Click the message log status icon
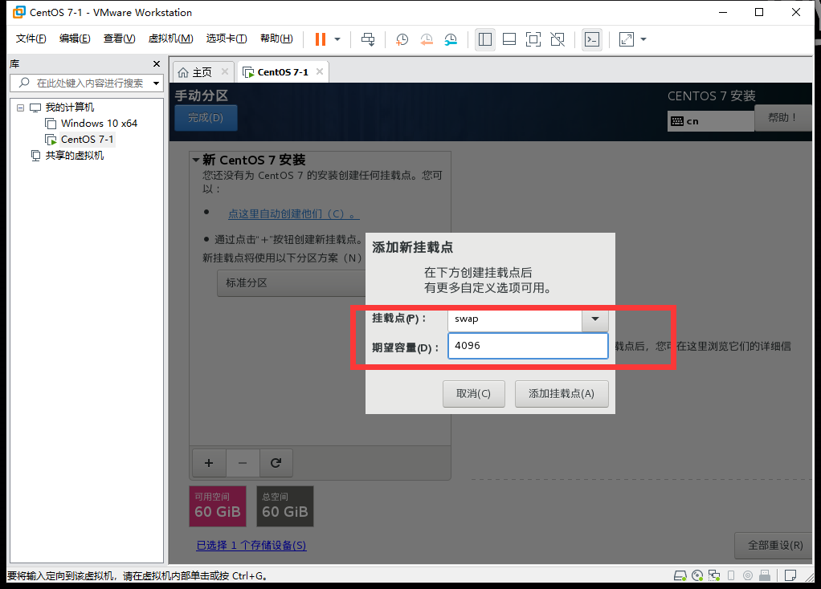The image size is (821, 589). (x=790, y=576)
